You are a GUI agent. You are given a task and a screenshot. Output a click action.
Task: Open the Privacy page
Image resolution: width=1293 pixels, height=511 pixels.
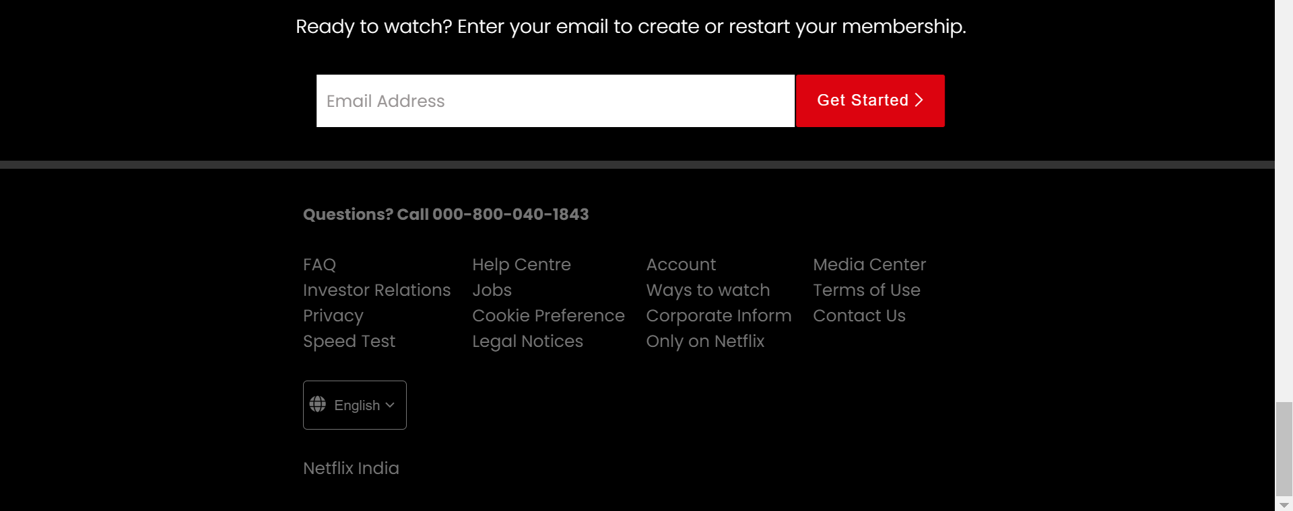pyautogui.click(x=333, y=315)
